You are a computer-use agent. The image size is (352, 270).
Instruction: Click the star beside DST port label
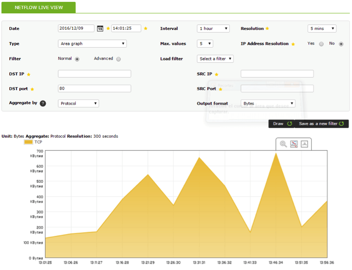[32, 89]
